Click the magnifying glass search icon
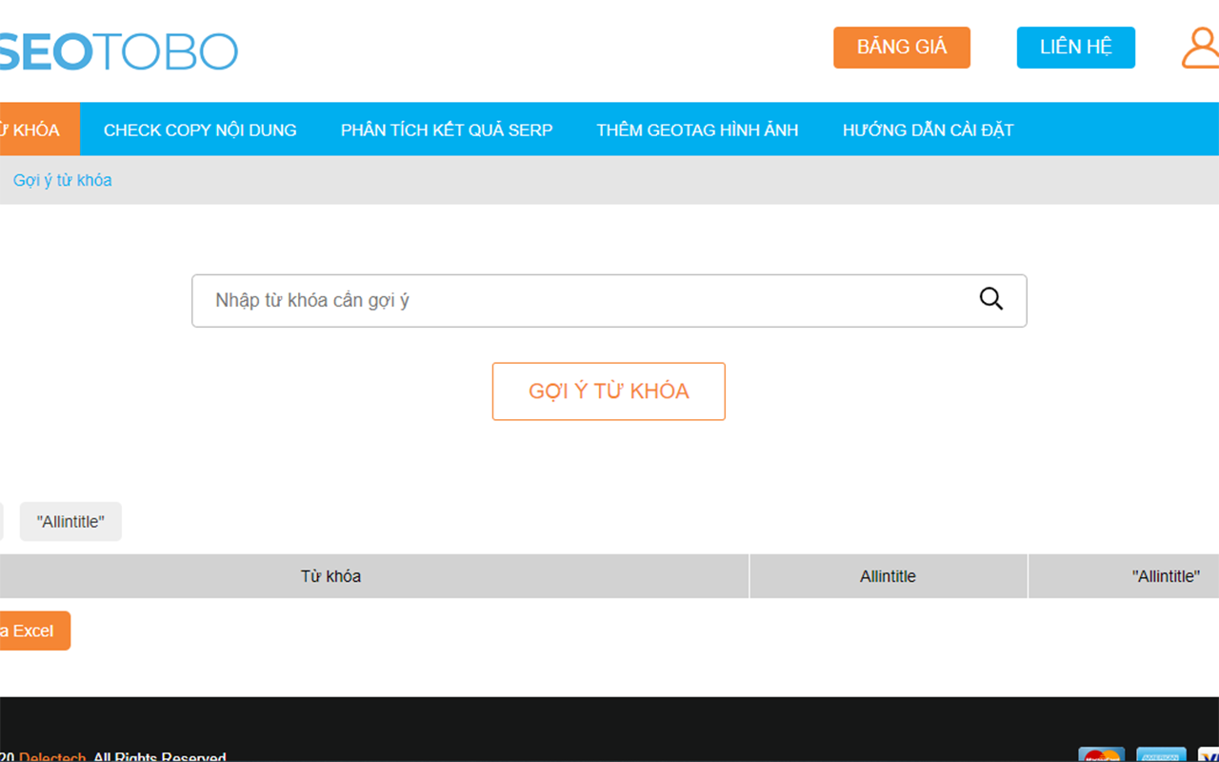 [991, 299]
